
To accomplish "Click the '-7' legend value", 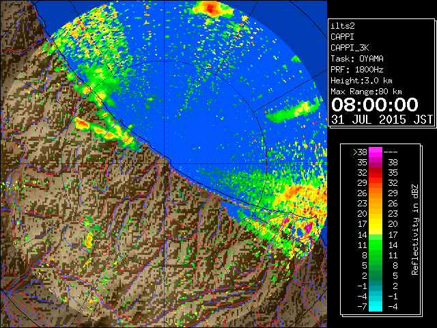I will 362,307.
